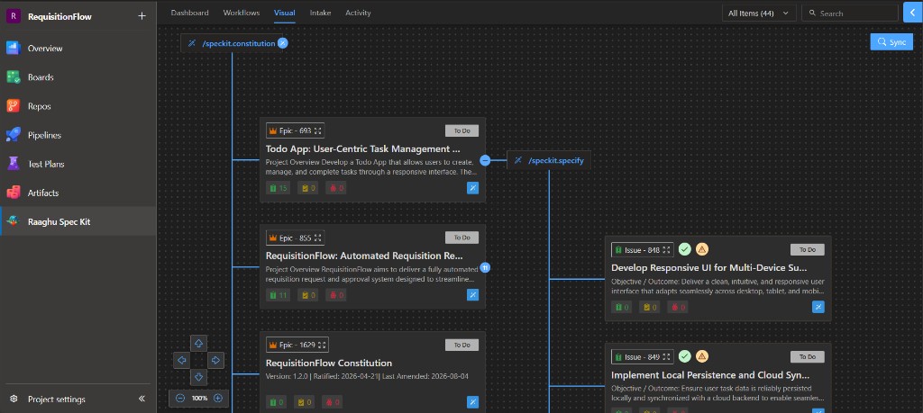923x413 pixels.
Task: Click the /speckit.specify node label
Action: pos(555,160)
